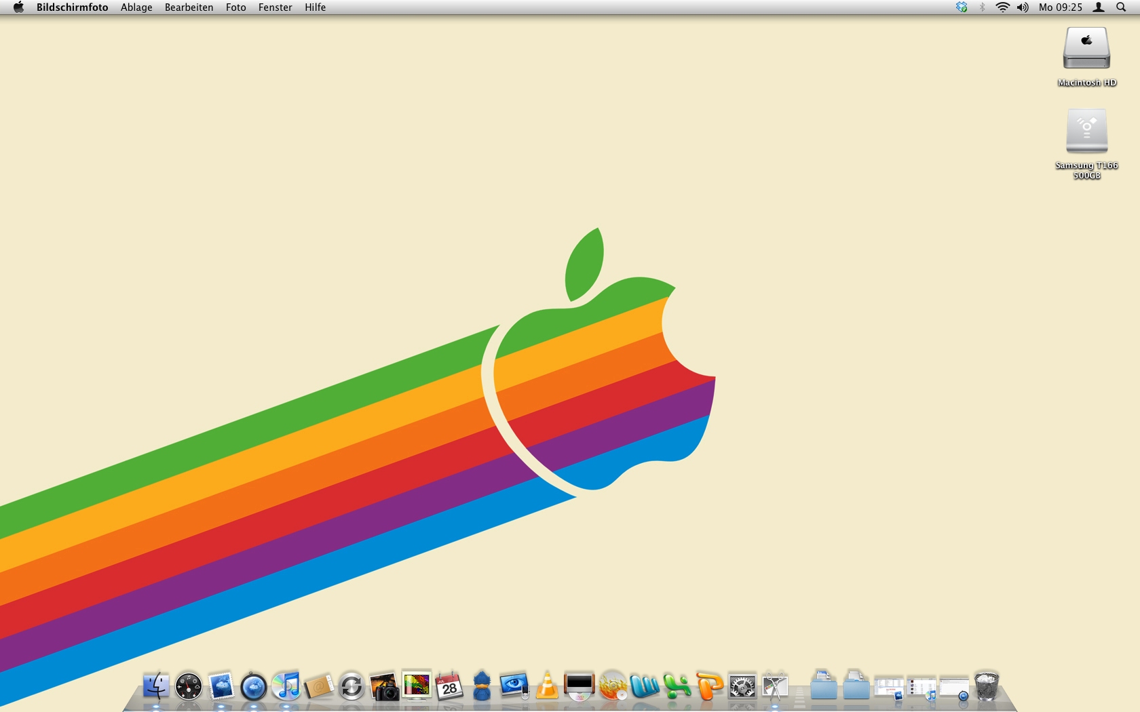This screenshot has width=1140, height=712.
Task: Launch Microsoft Excel from the Dock
Action: tap(677, 686)
